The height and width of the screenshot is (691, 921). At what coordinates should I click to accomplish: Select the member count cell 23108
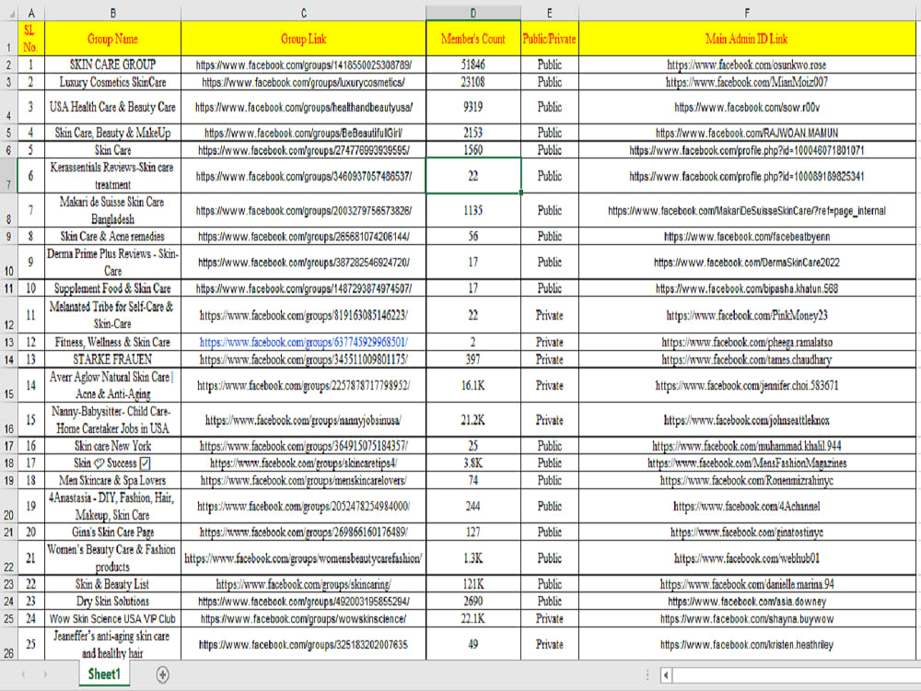(x=472, y=82)
